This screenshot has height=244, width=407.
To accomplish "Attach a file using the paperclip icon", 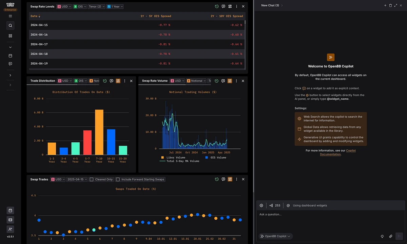I will coord(390,236).
